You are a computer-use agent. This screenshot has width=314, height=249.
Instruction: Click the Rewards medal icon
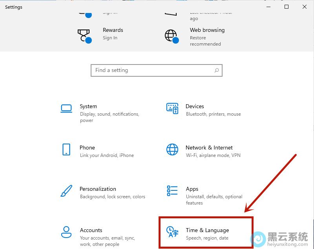[84, 35]
